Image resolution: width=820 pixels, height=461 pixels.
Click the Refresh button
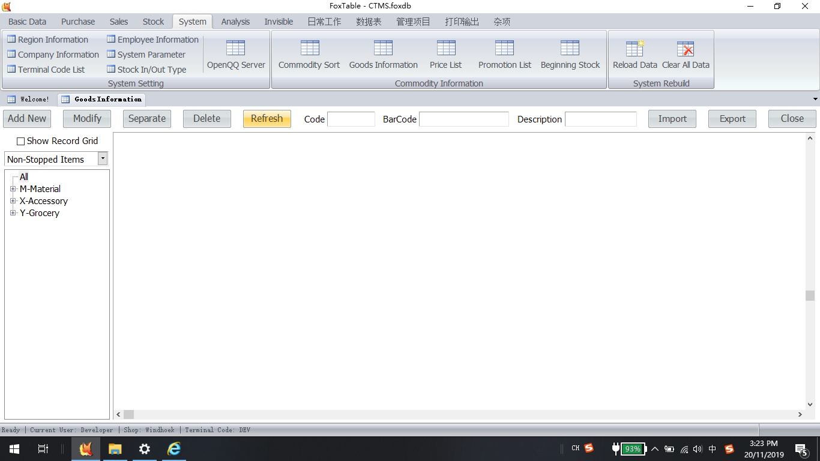coord(267,118)
